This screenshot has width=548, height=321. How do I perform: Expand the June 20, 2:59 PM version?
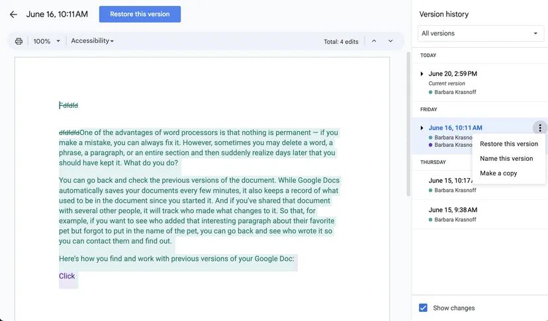(x=422, y=73)
